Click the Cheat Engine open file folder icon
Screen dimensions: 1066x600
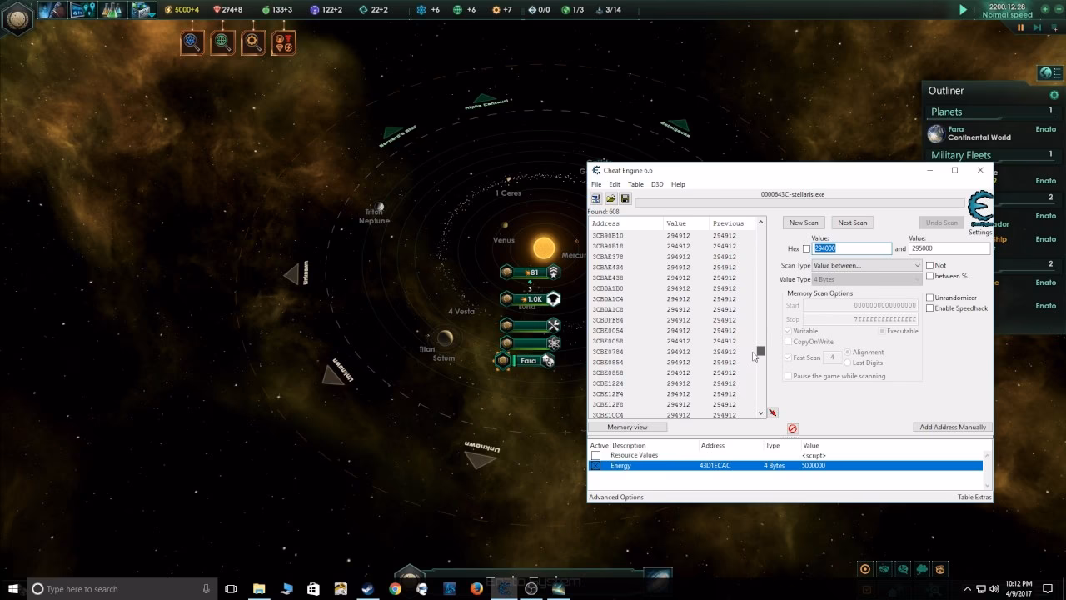(x=610, y=198)
